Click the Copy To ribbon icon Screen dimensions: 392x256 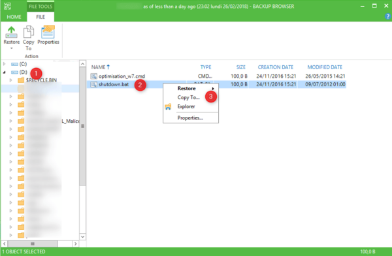click(29, 32)
